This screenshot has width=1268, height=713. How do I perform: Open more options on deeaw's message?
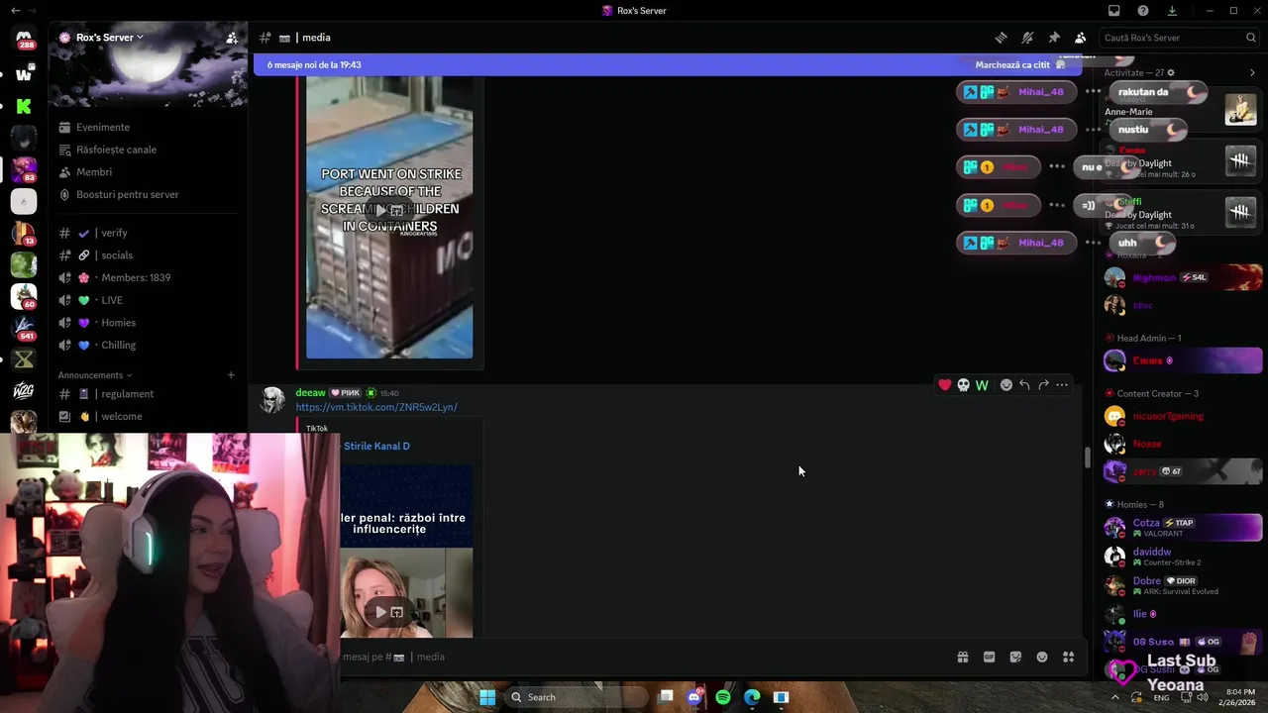pyautogui.click(x=1062, y=385)
